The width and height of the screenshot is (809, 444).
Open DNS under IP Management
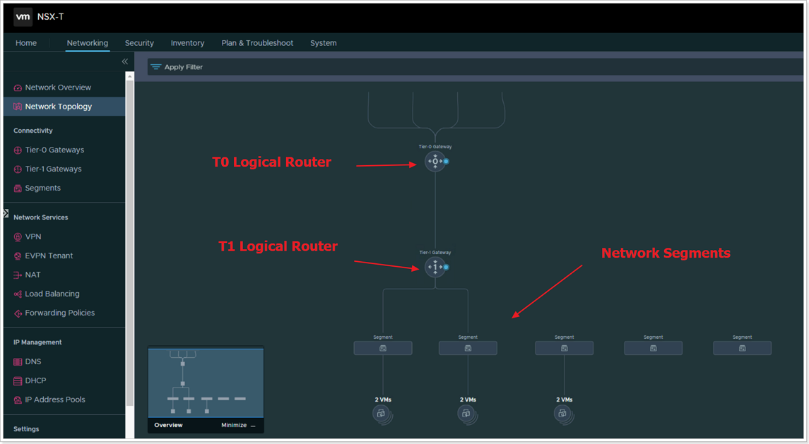coord(33,361)
